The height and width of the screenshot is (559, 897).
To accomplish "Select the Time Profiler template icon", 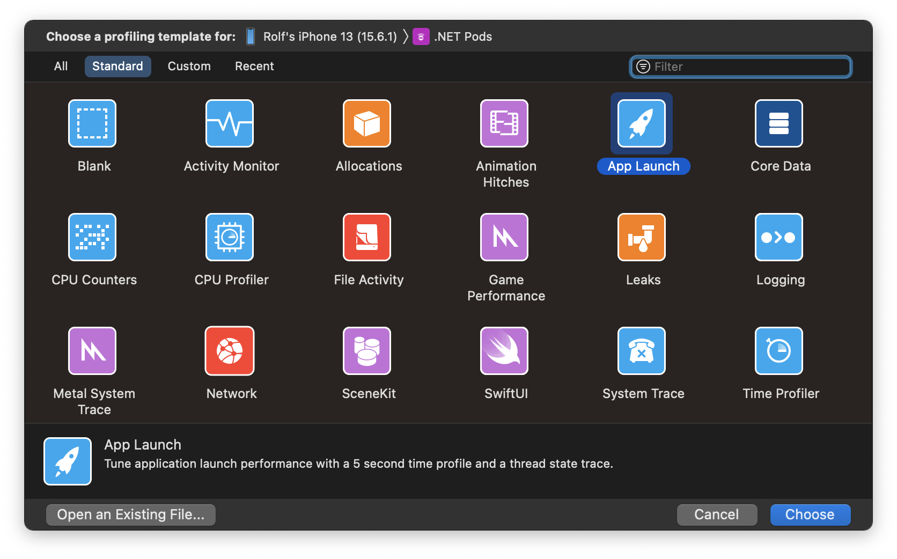I will coord(779,351).
